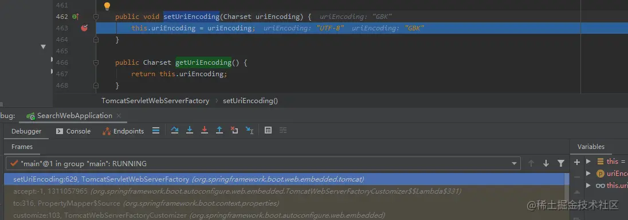
Task: Click the 'this' object icon in Variables
Action: coord(600,162)
